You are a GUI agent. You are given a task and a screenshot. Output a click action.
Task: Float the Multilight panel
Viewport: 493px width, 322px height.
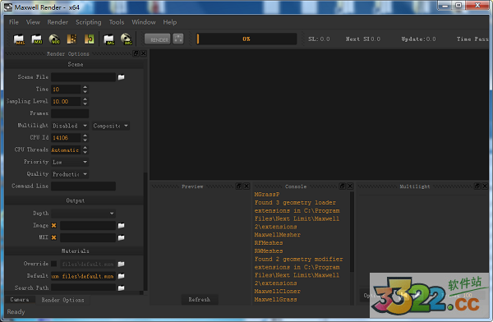pyautogui.click(x=477, y=186)
